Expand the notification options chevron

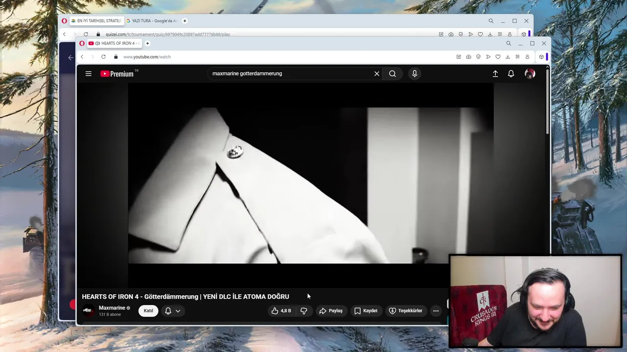click(178, 311)
